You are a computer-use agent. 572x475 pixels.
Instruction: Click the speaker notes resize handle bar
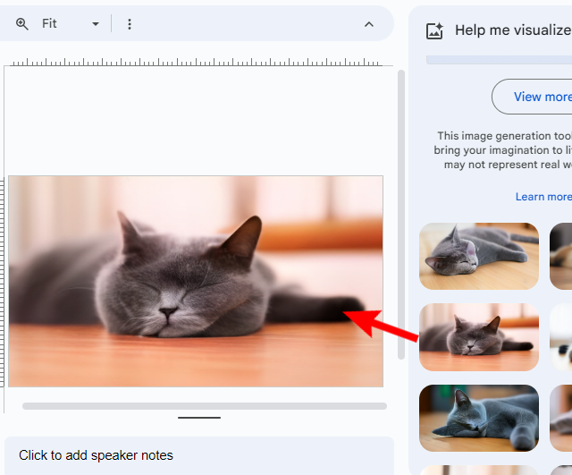199,418
